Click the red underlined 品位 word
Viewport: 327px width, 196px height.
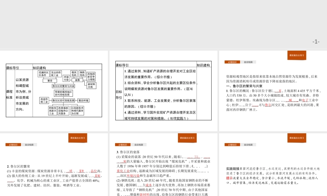click(x=94, y=171)
